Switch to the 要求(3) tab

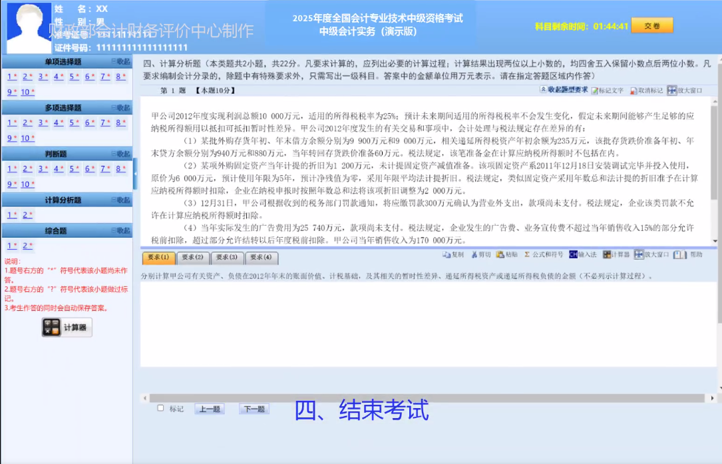click(226, 259)
